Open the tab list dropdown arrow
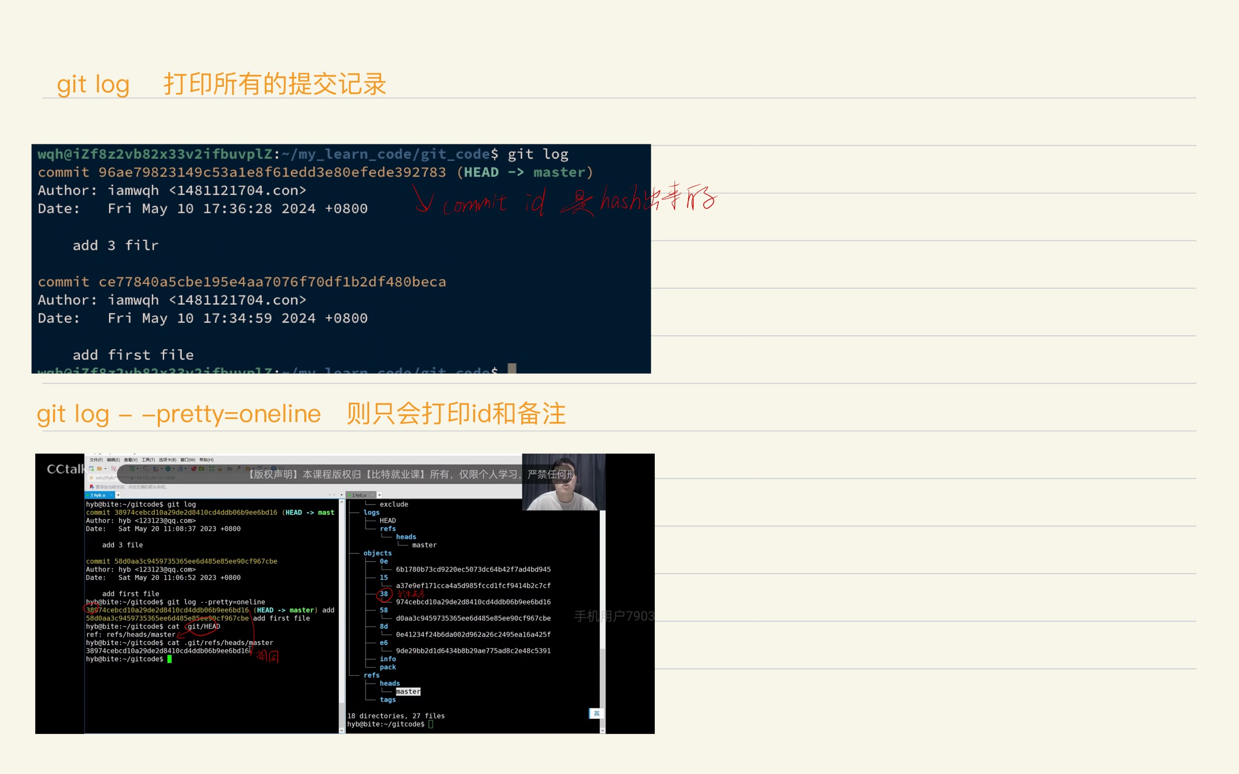Image resolution: width=1239 pixels, height=774 pixels. click(x=341, y=495)
